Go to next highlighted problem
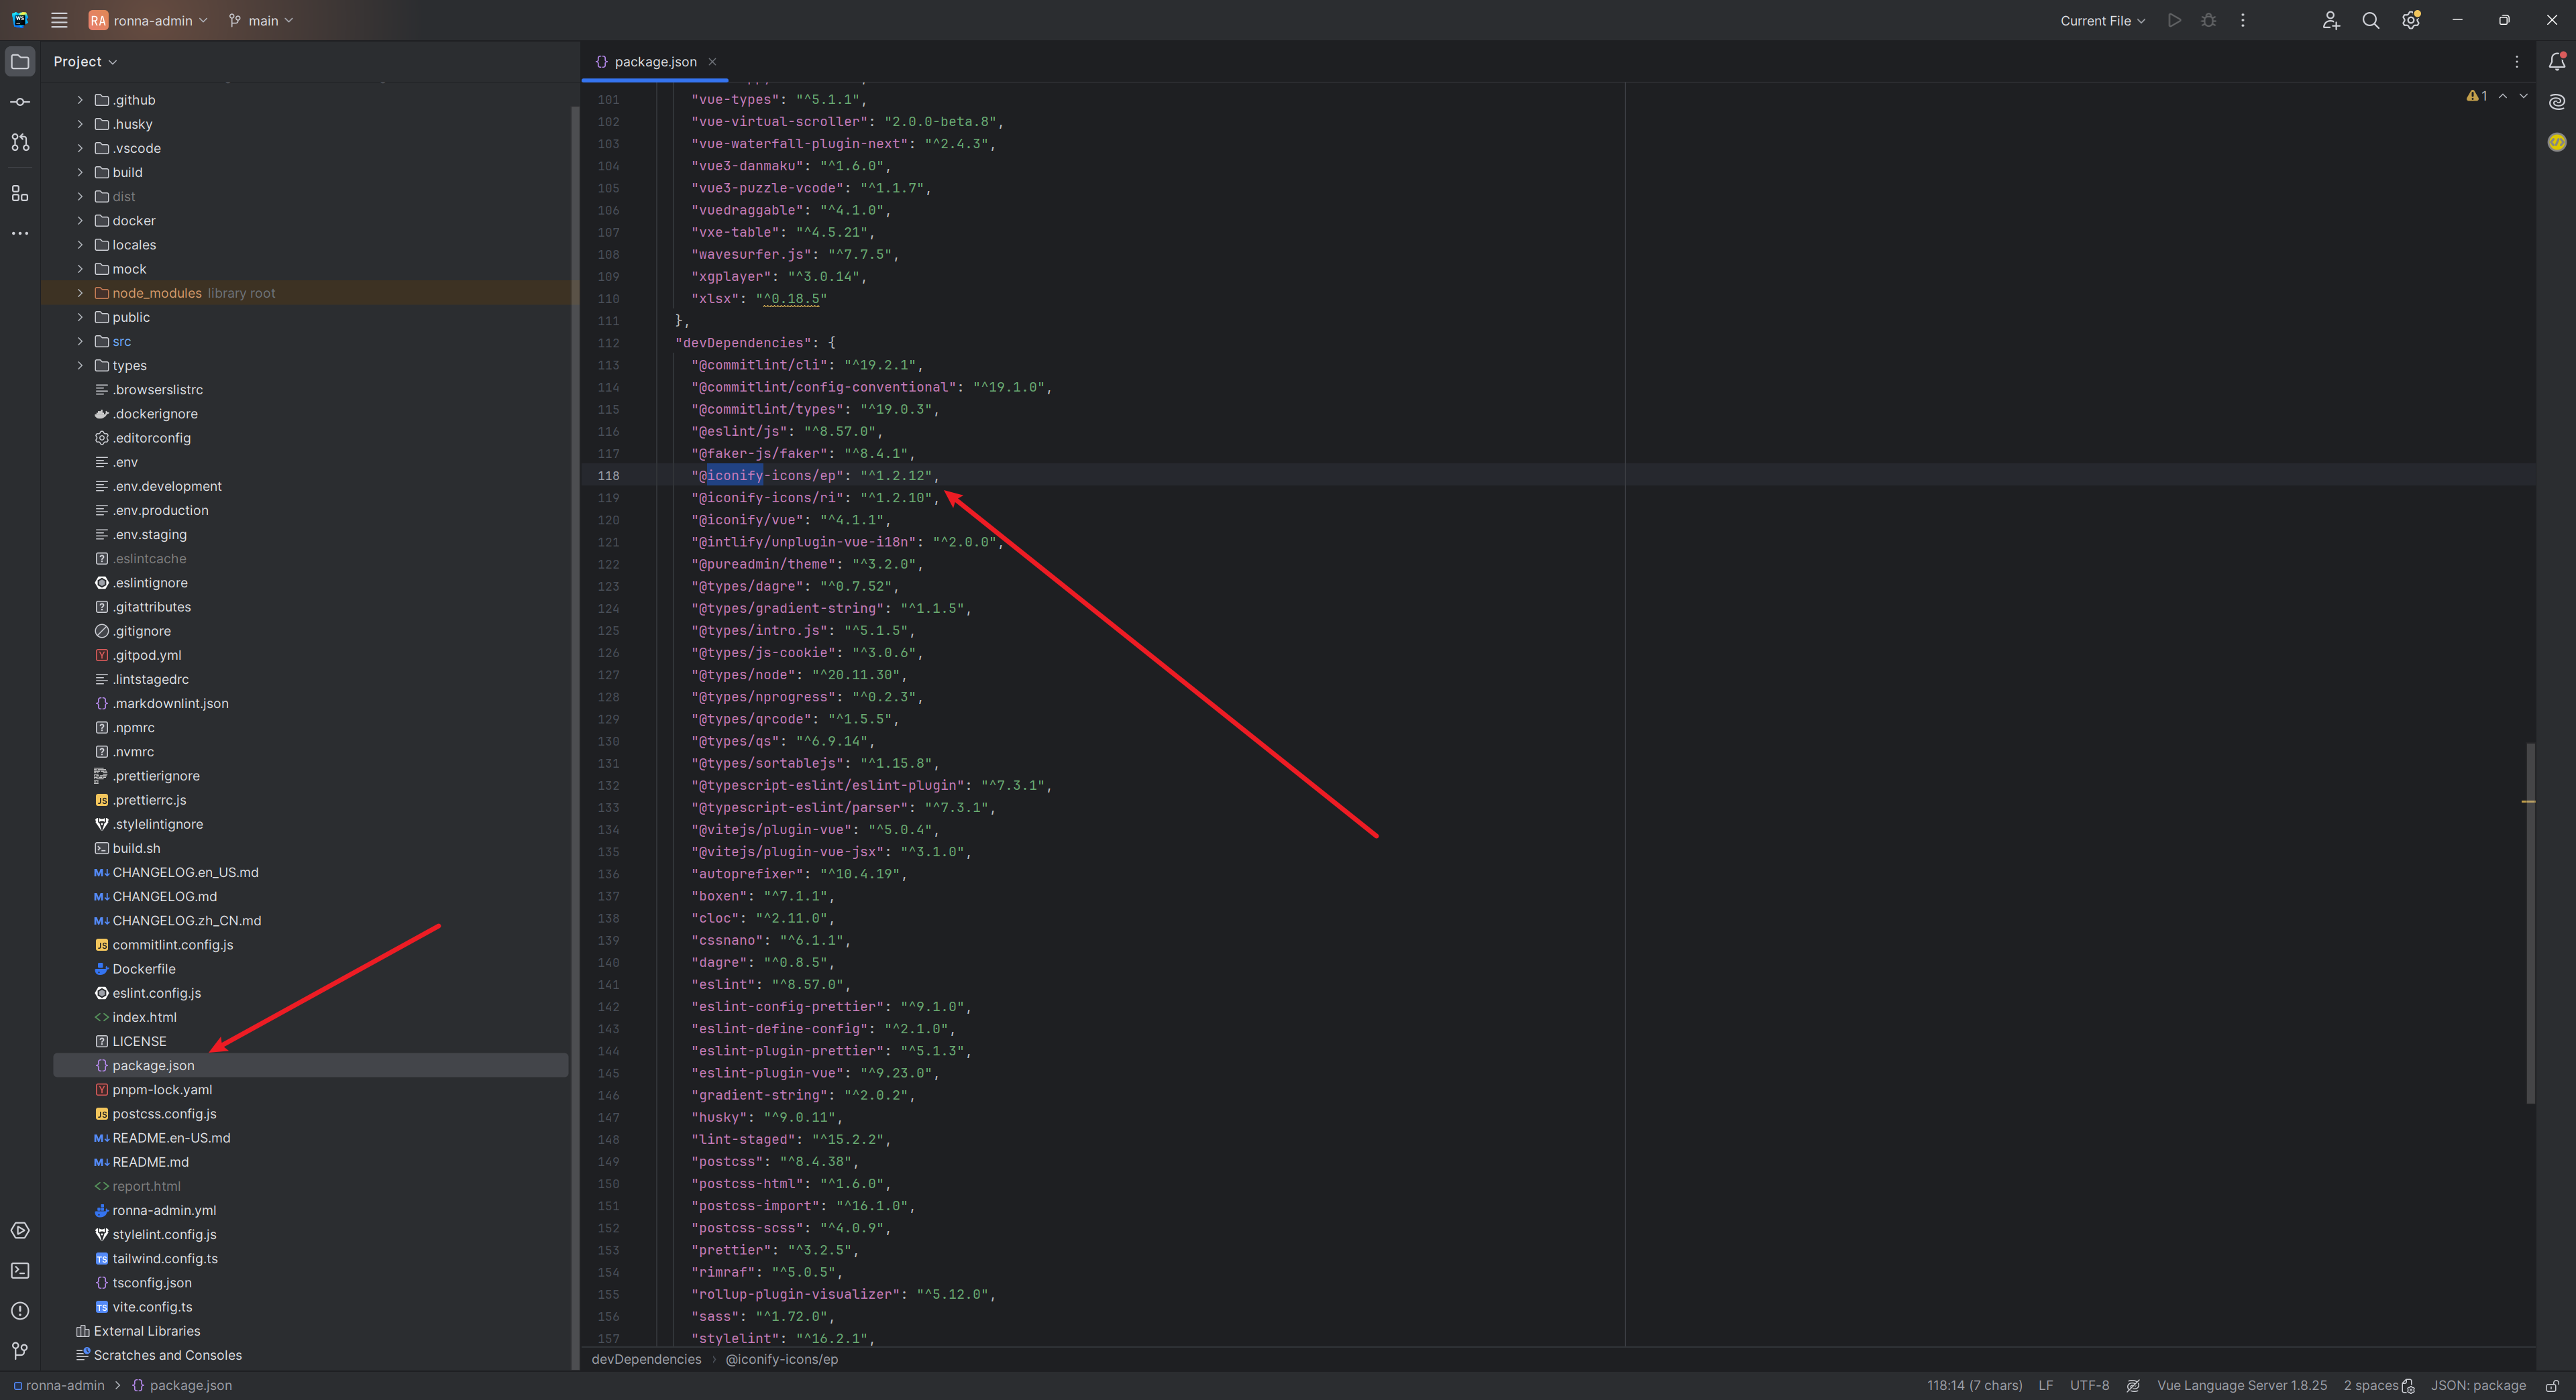This screenshot has height=1400, width=2576. click(x=2523, y=96)
